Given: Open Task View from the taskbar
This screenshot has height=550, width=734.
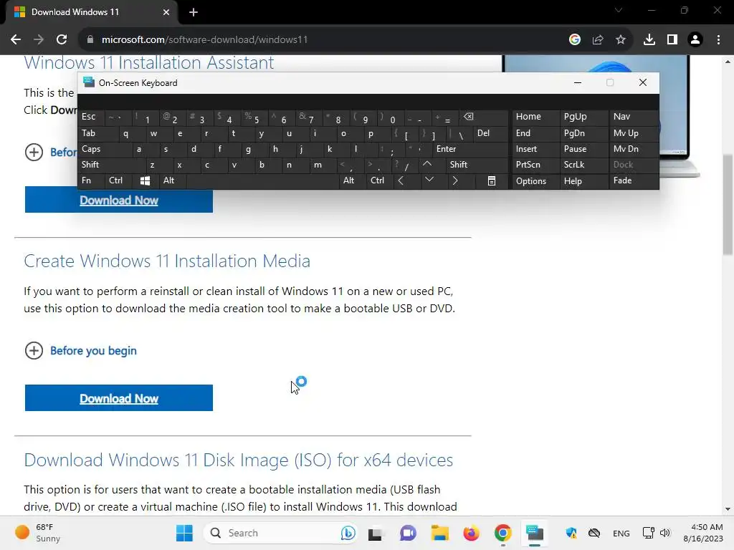Looking at the screenshot, I should coord(376,533).
